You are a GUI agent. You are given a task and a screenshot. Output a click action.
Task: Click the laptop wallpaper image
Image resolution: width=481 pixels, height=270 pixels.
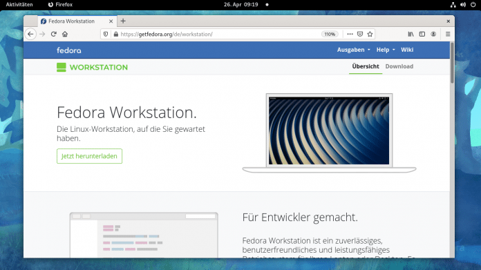pos(329,131)
